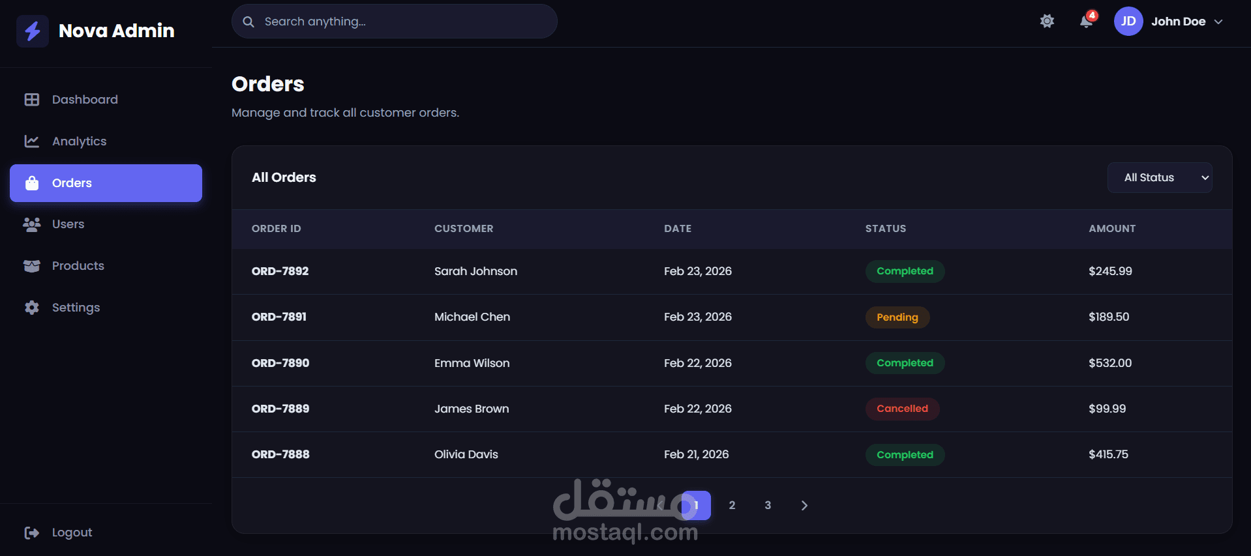Open notifications bell with 4 badge

point(1087,22)
